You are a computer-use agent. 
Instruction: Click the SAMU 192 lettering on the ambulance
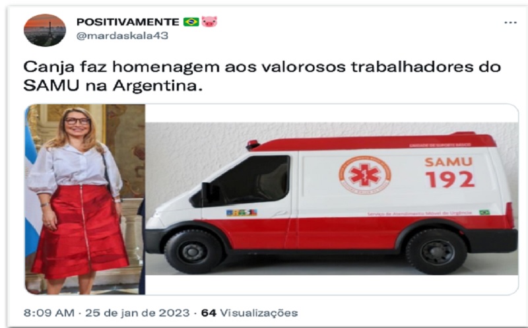[x=449, y=172]
